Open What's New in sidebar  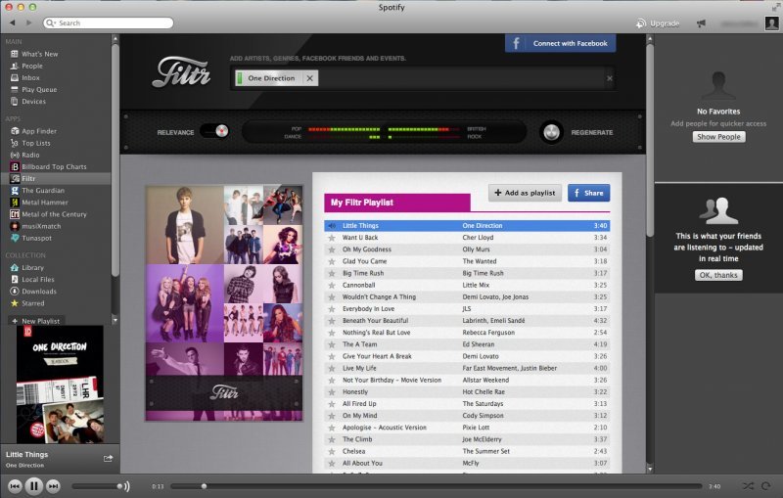coord(39,54)
